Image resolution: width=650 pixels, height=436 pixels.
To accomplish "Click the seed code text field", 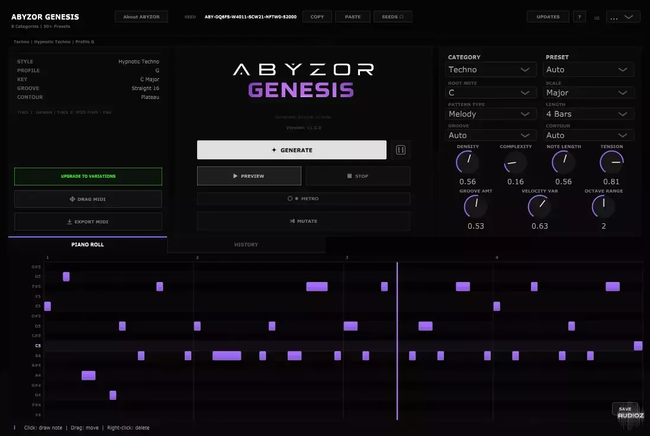I will click(250, 17).
